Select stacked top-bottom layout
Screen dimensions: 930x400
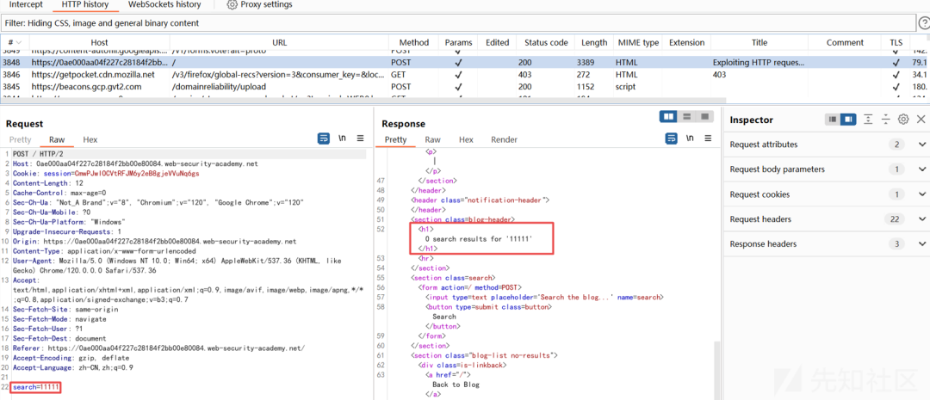(x=687, y=116)
